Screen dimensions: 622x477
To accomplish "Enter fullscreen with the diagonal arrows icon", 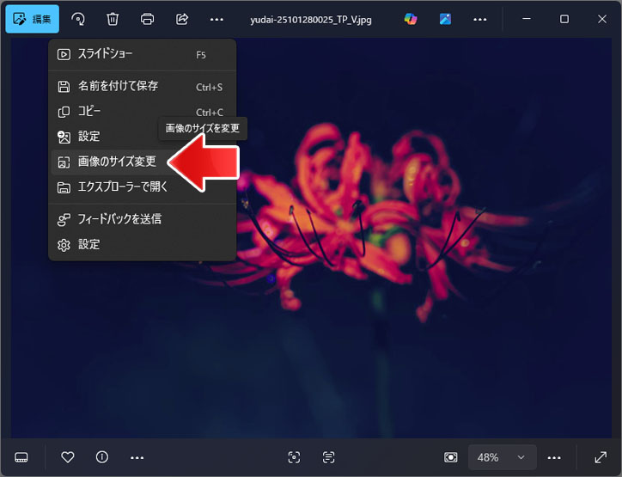I will [x=601, y=457].
